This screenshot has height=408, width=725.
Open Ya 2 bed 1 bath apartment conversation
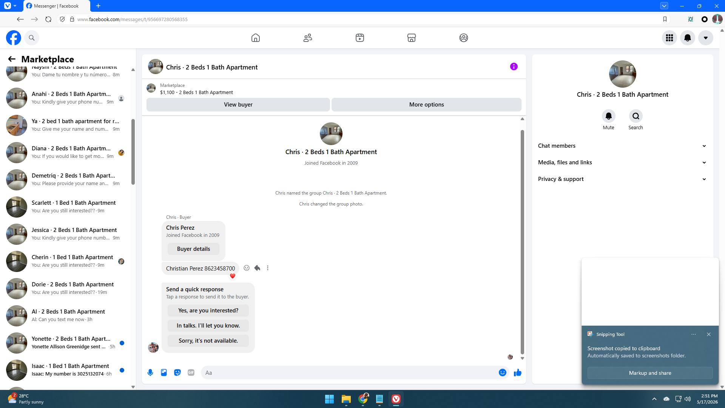pos(66,125)
